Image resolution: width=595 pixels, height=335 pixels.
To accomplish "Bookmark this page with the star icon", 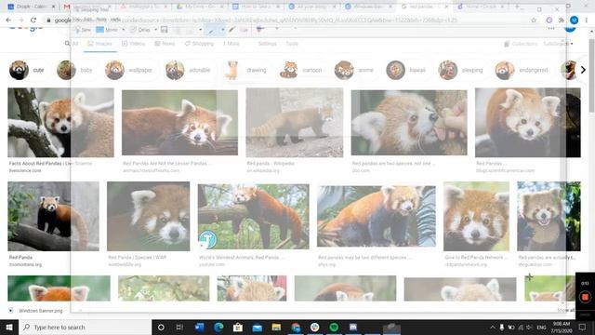I will [x=534, y=20].
